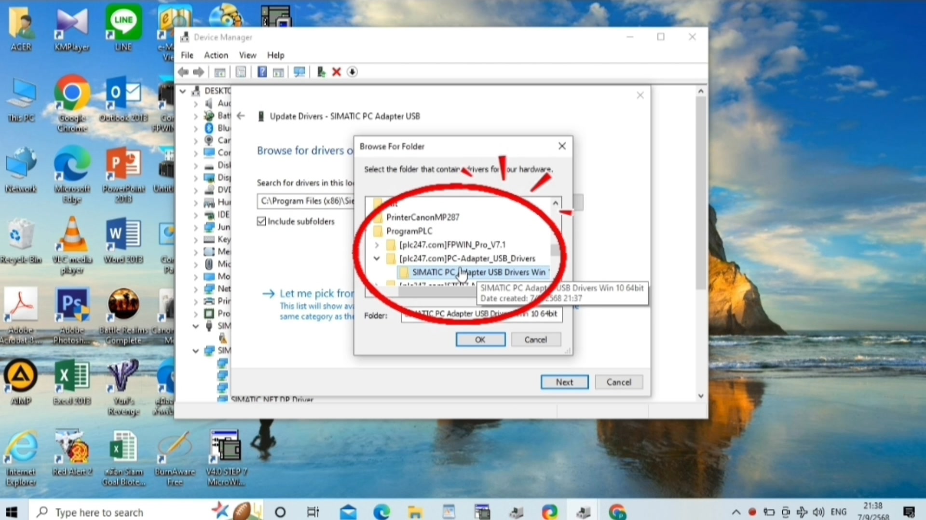Image resolution: width=926 pixels, height=520 pixels.
Task: Select the ProgramPLC folder
Action: [x=409, y=231]
